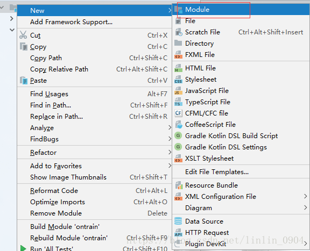Click the HTTP Request API icon

coord(178,232)
